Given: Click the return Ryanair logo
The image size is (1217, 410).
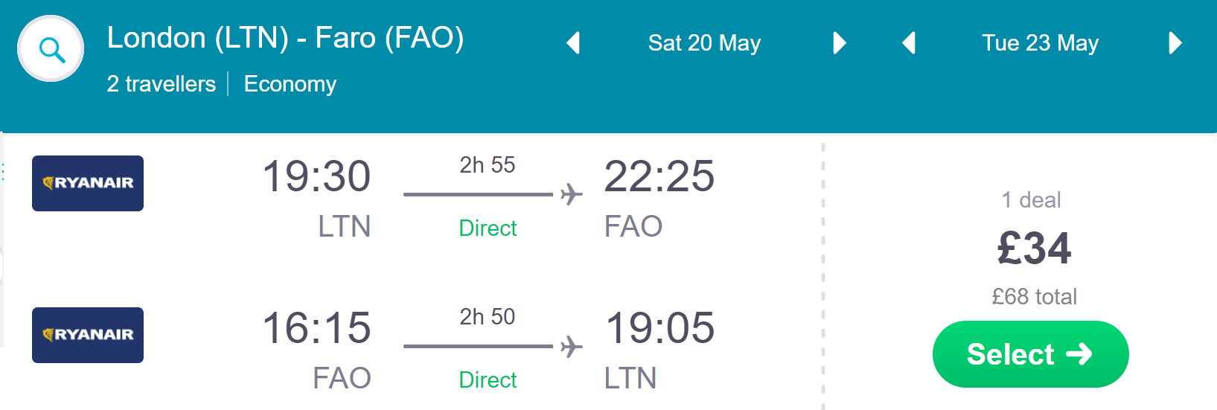Looking at the screenshot, I should [x=88, y=335].
